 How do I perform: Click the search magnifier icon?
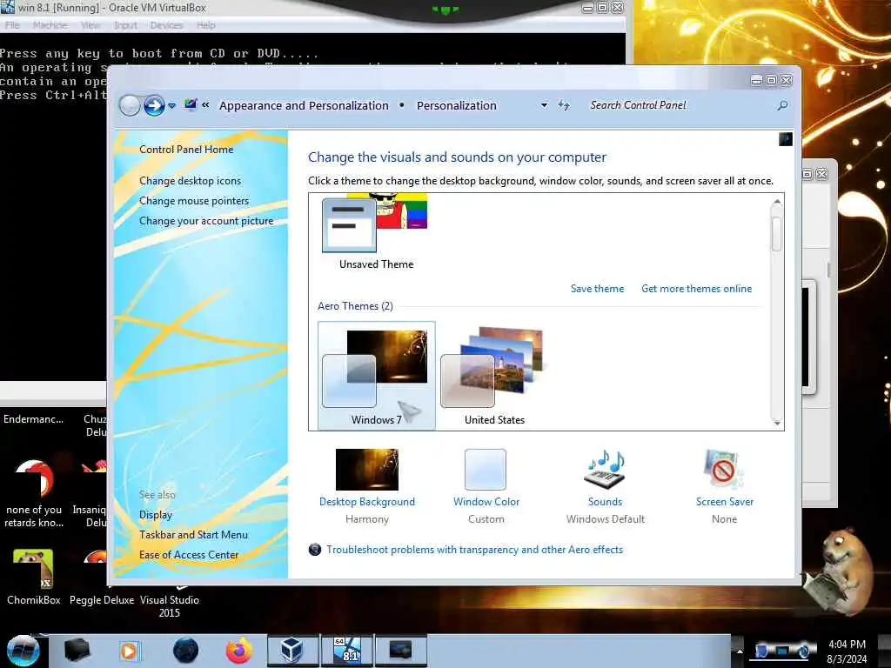coord(782,105)
